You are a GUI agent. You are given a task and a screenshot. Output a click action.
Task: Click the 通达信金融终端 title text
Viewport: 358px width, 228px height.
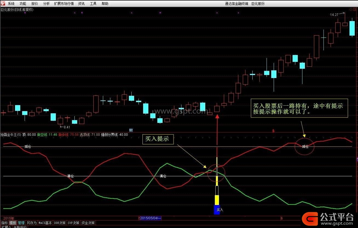point(236,4)
